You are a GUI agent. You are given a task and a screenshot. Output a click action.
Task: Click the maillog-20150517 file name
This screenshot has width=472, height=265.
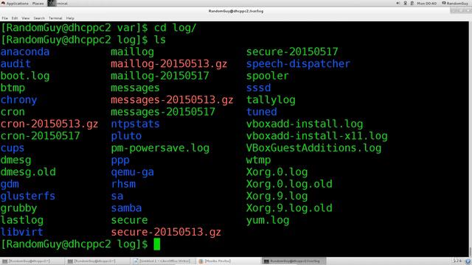click(160, 76)
